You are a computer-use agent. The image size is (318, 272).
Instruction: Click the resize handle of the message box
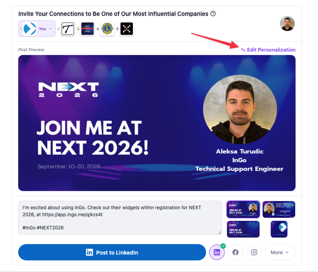point(220,233)
